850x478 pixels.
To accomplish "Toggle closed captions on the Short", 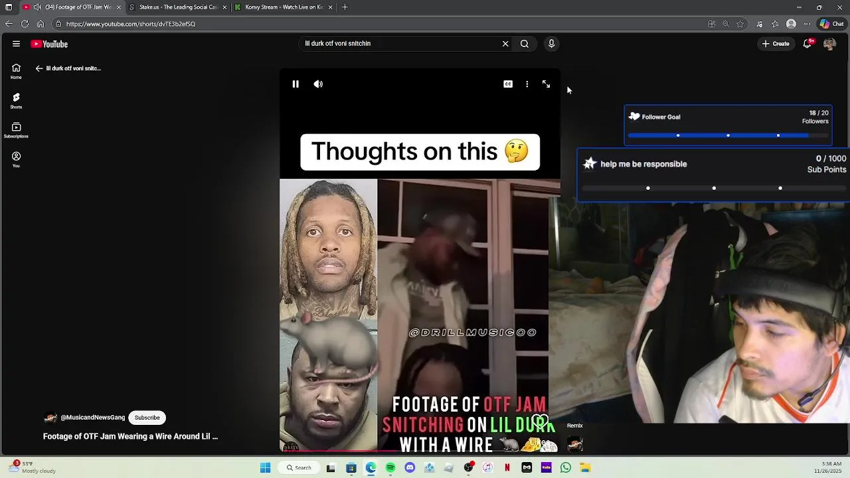I will pyautogui.click(x=508, y=84).
